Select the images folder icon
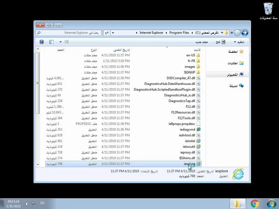Image resolution: width=279 pixels, height=209 pixels. (198, 66)
